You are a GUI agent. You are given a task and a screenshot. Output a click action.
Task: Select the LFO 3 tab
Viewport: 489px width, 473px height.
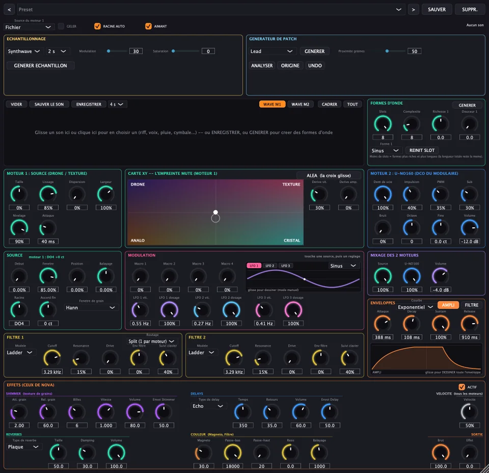click(x=285, y=266)
